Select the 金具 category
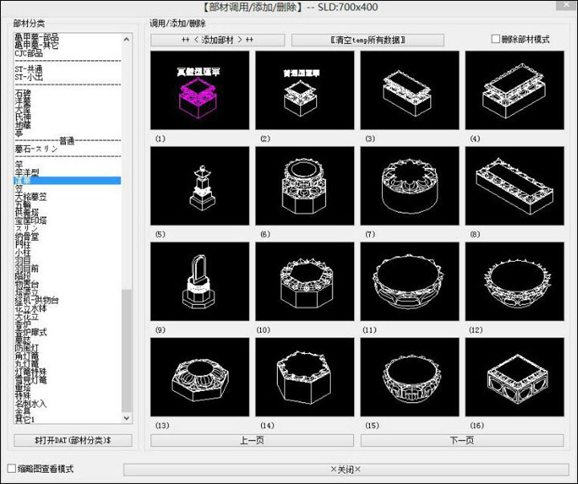Screen dimensions: 578x484 (x=22, y=412)
